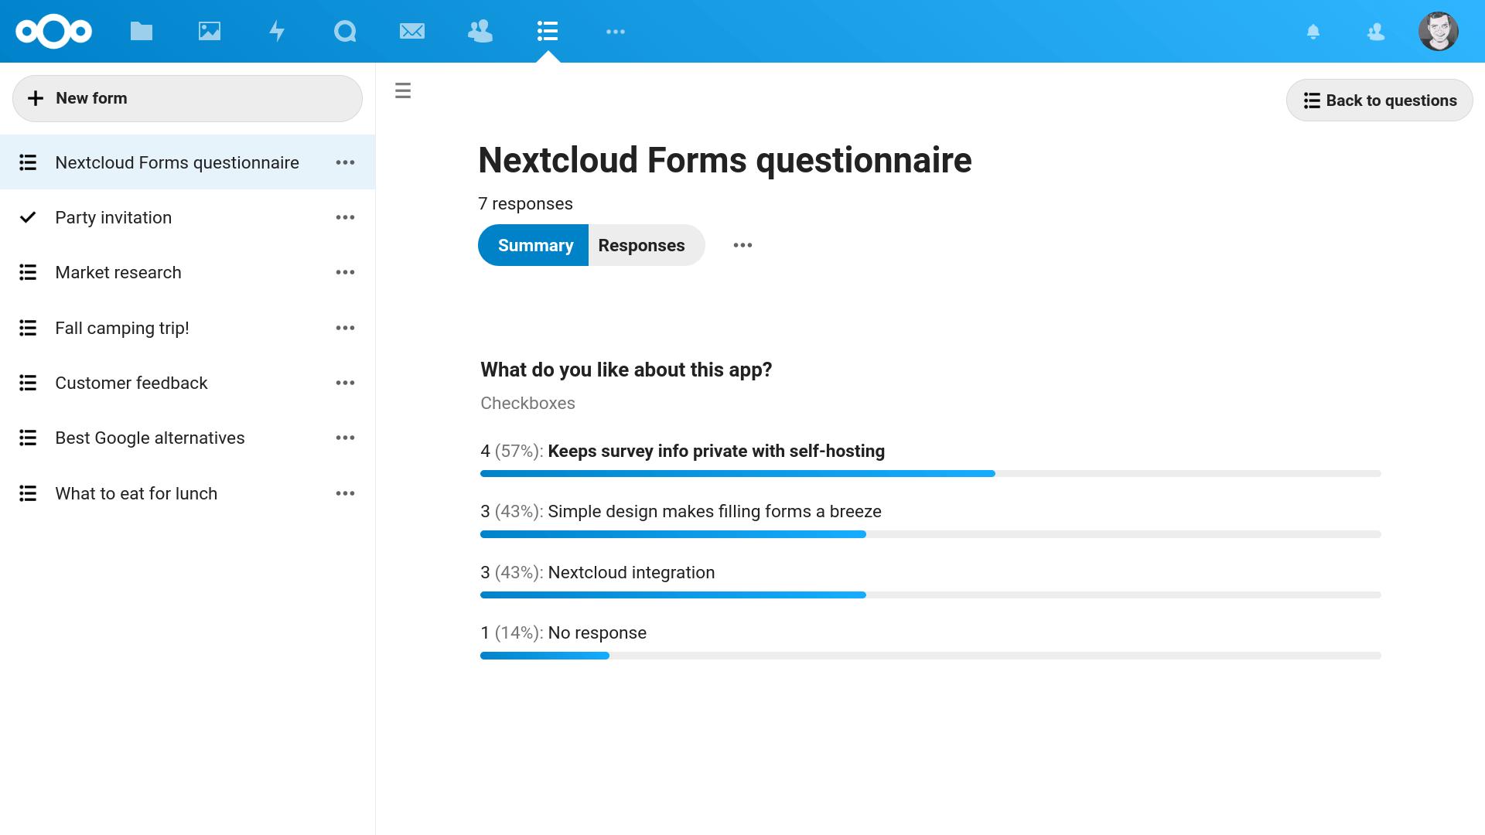This screenshot has height=835, width=1485.
Task: Select the Summary tab
Action: [x=535, y=244]
